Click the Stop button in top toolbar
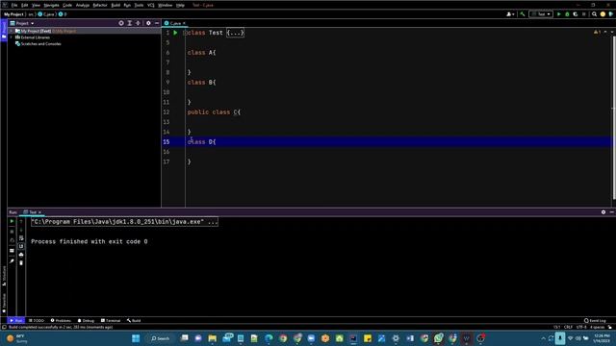 pyautogui.click(x=584, y=14)
